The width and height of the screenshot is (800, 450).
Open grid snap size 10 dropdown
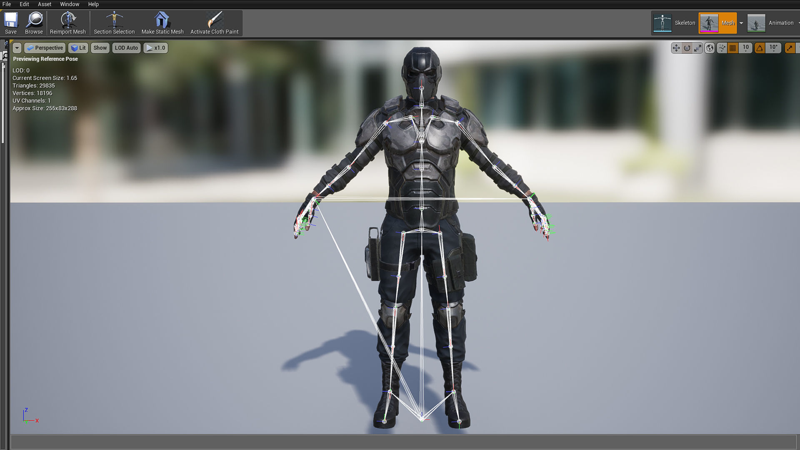pyautogui.click(x=746, y=48)
